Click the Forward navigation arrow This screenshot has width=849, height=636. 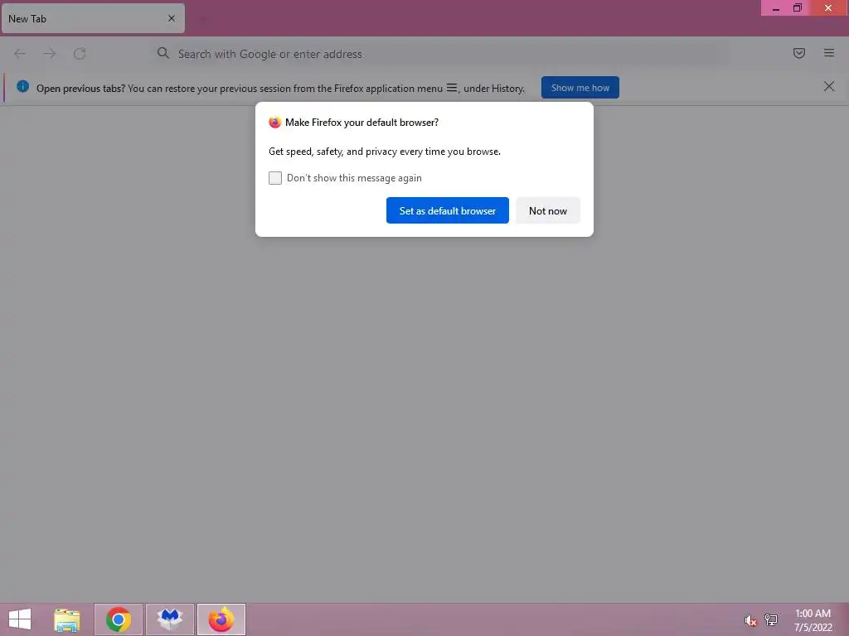[50, 54]
